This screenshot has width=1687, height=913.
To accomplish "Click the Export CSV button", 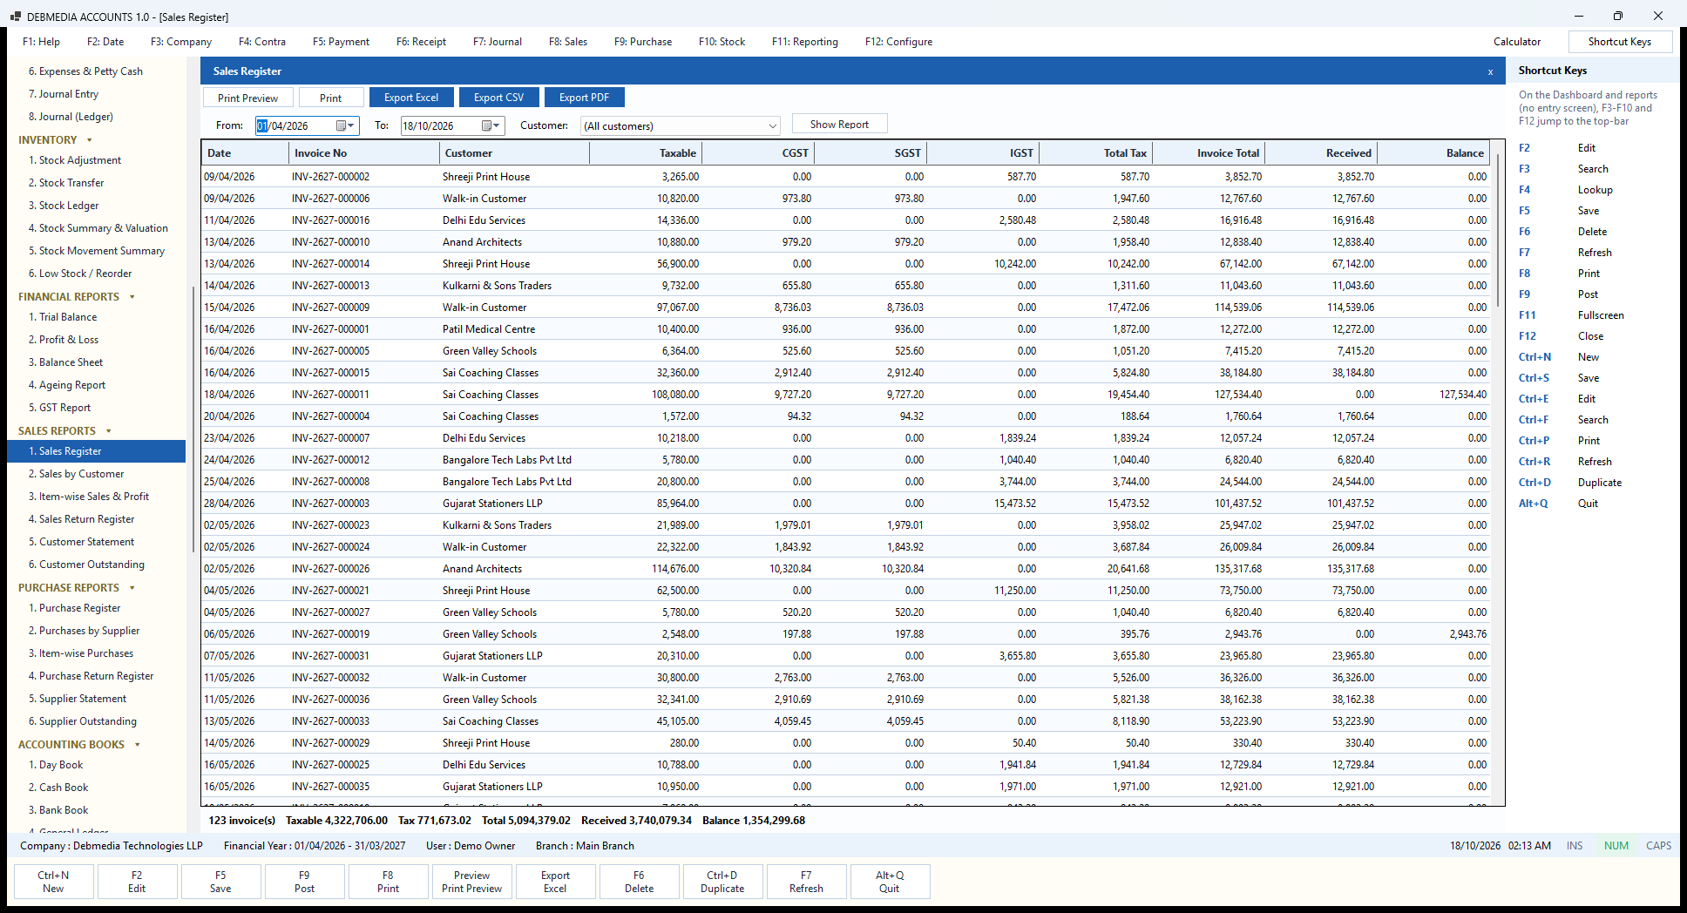I will coord(498,98).
